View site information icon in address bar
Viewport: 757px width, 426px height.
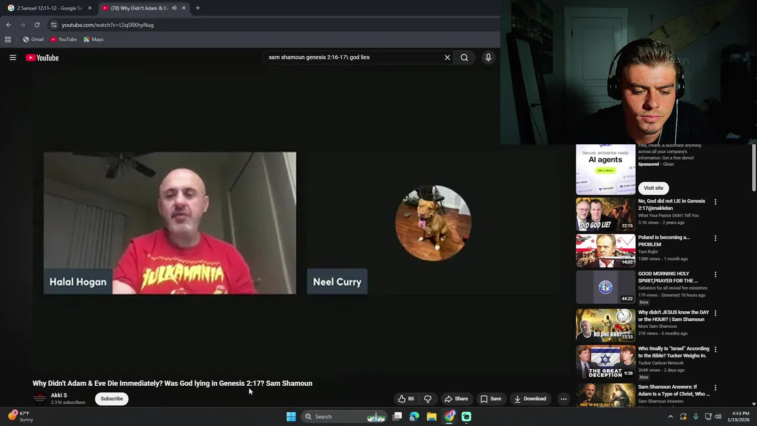[x=54, y=25]
